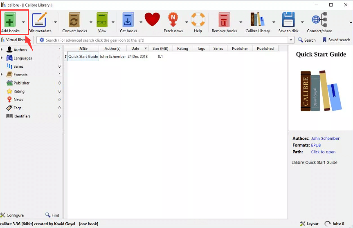Open Fetch news in toolbar
Screen dimensions: 353x228
coord(173,20)
